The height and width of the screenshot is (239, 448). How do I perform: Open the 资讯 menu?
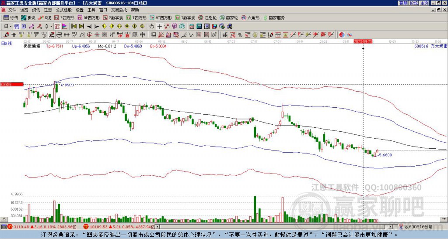coord(36,10)
